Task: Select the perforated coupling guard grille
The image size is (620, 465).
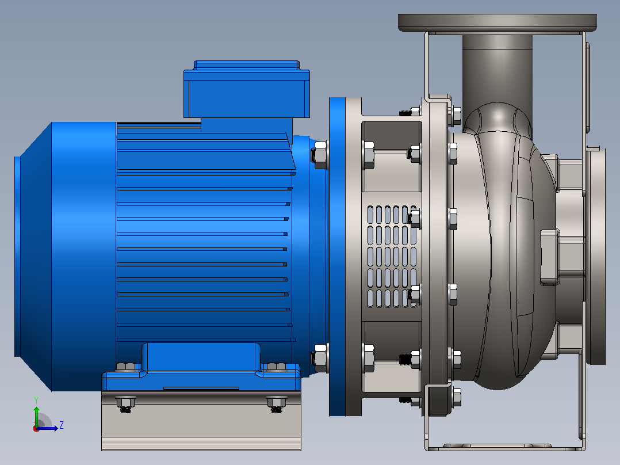Action: (x=392, y=257)
